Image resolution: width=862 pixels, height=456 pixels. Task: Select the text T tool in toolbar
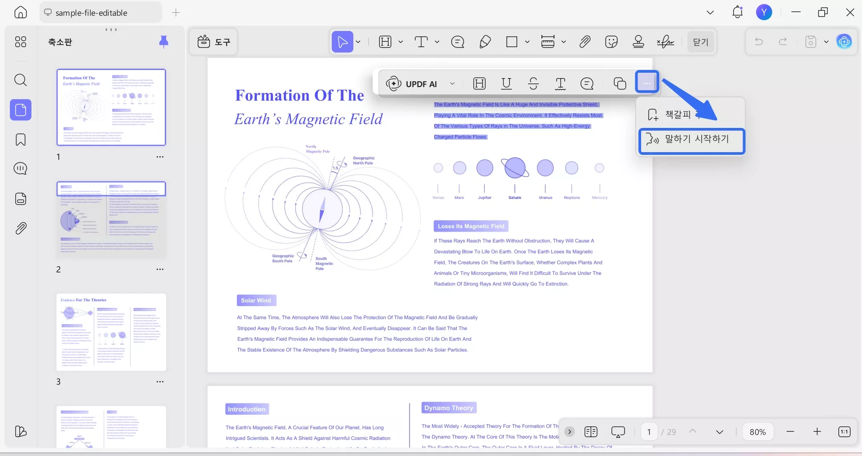click(x=421, y=42)
